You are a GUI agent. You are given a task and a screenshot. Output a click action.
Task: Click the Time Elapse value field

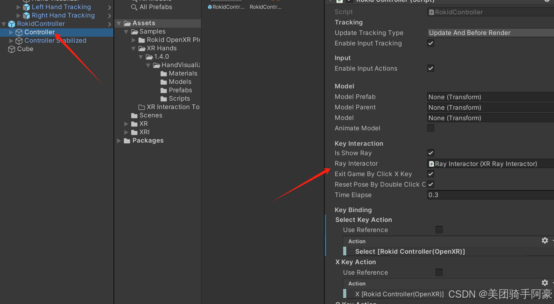click(x=490, y=195)
